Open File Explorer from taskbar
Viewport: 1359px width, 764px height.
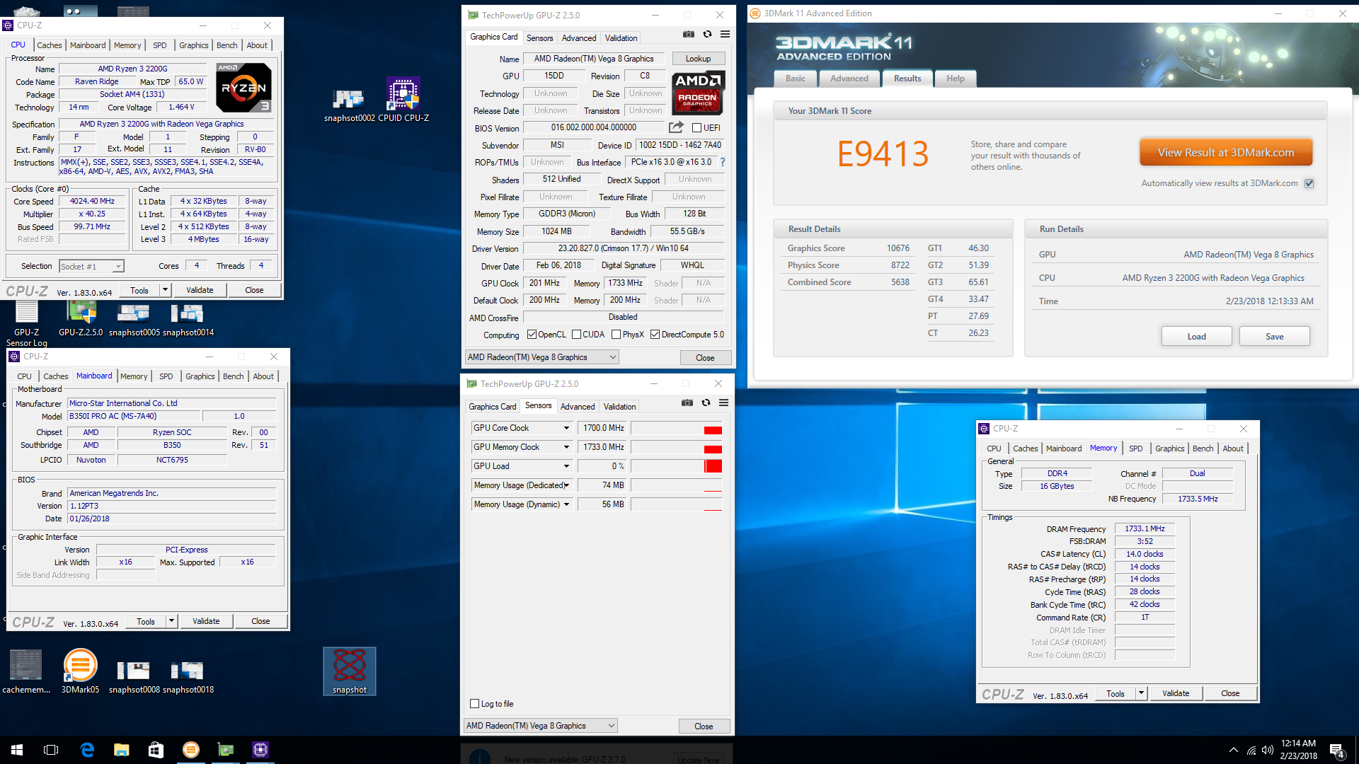pyautogui.click(x=122, y=750)
